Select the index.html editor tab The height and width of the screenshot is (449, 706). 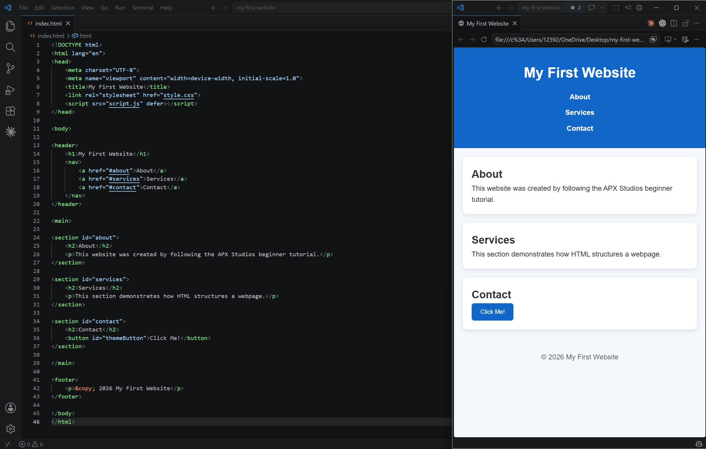click(48, 23)
